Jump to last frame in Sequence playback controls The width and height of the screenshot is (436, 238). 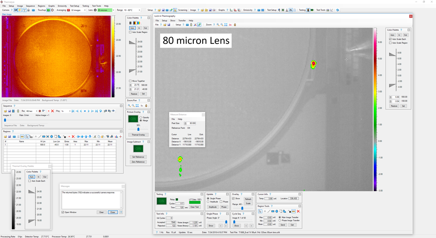(97, 111)
